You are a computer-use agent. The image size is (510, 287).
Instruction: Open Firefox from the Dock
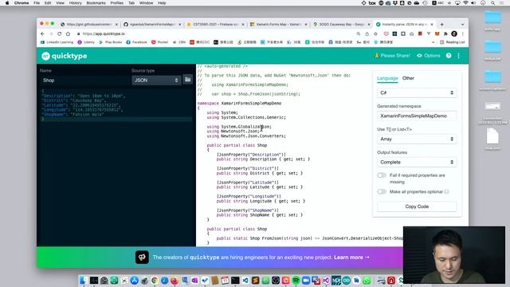coord(175,280)
